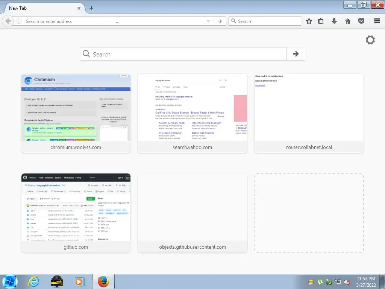The height and width of the screenshot is (289, 385).
Task: Click the toolbar Search box
Action: click(265, 21)
